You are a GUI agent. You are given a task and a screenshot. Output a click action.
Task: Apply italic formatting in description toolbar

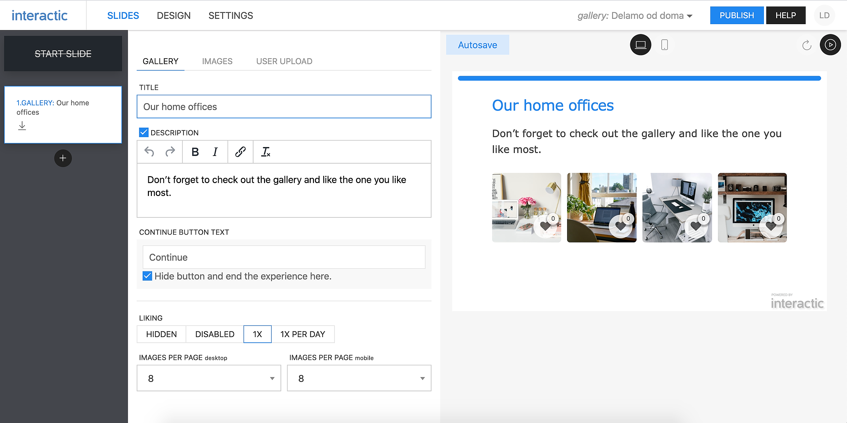(x=215, y=152)
